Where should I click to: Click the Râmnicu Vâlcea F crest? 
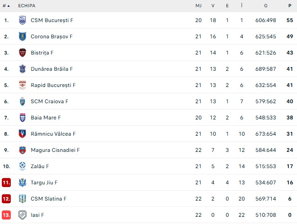[x=22, y=134]
